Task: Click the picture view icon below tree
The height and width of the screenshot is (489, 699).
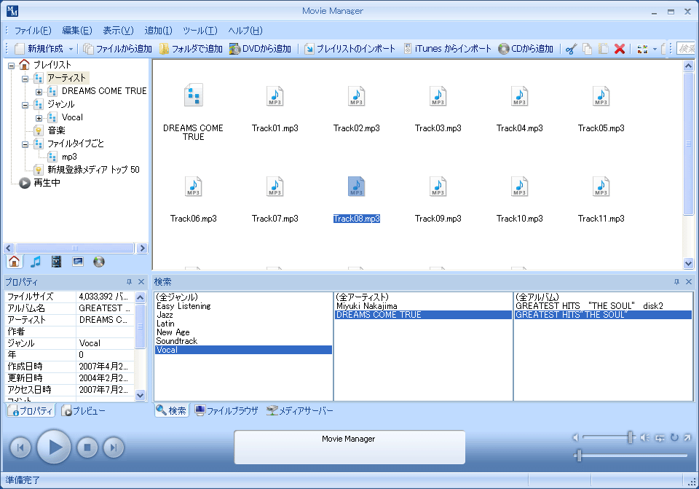Action: click(x=78, y=262)
